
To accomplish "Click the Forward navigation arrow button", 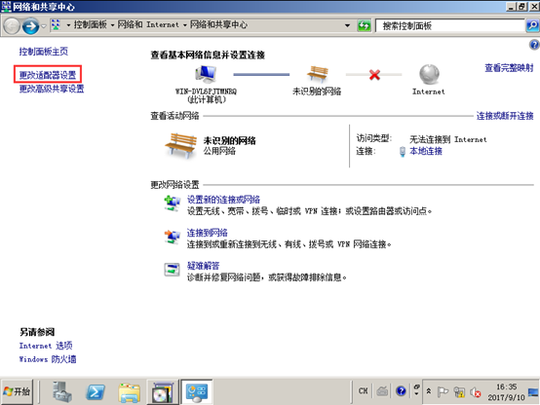I will coord(30,26).
